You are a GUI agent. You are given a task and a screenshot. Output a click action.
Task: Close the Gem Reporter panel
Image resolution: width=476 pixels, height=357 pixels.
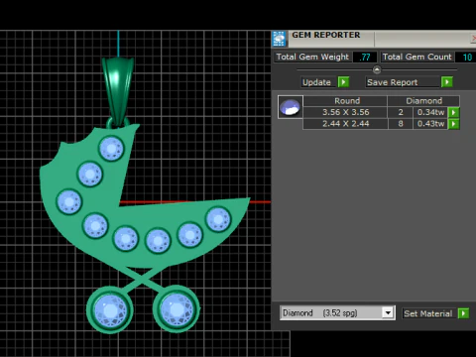pyautogui.click(x=473, y=39)
